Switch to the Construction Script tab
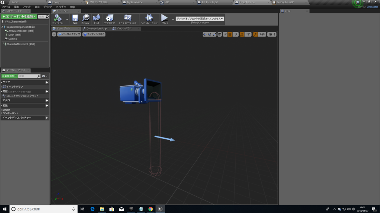 96,28
